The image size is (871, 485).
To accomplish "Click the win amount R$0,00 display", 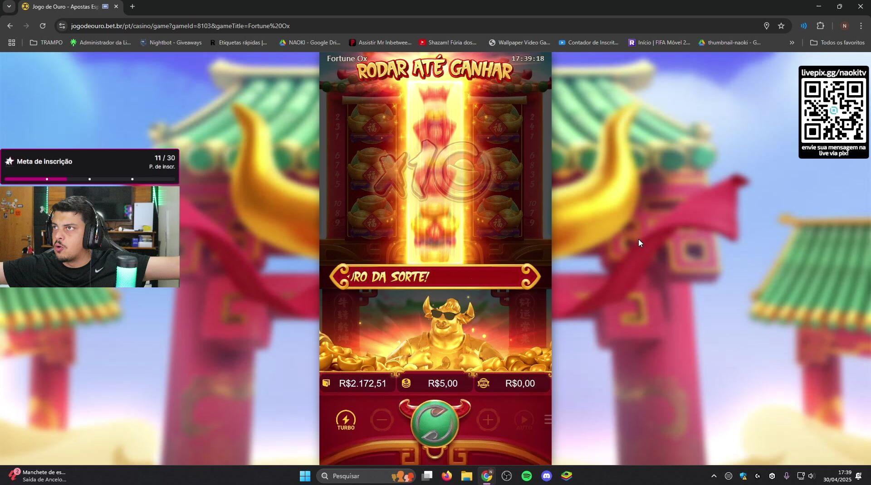I will tap(513, 383).
